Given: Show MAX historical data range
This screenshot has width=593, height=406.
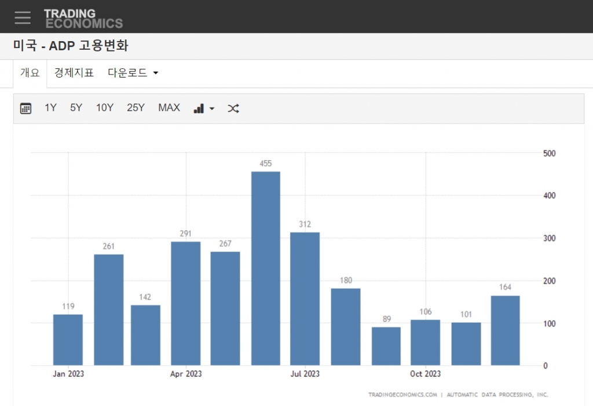Looking at the screenshot, I should pos(169,108).
